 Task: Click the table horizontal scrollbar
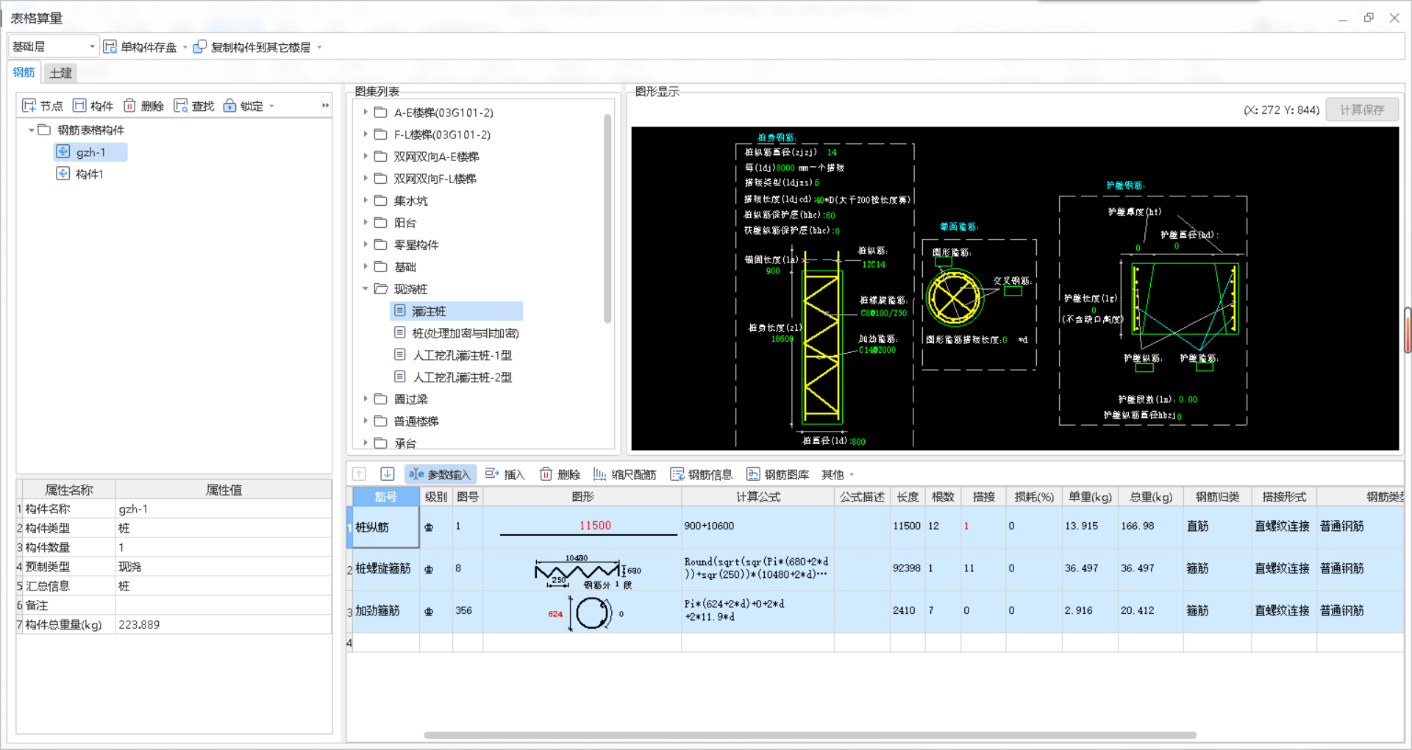click(x=809, y=735)
